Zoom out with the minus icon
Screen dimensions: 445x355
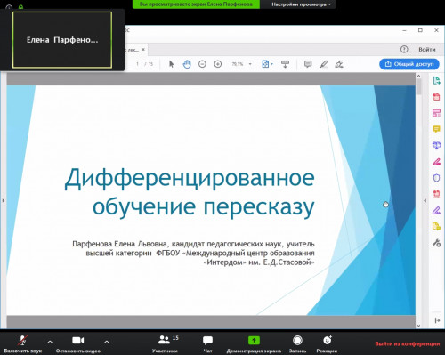click(202, 64)
